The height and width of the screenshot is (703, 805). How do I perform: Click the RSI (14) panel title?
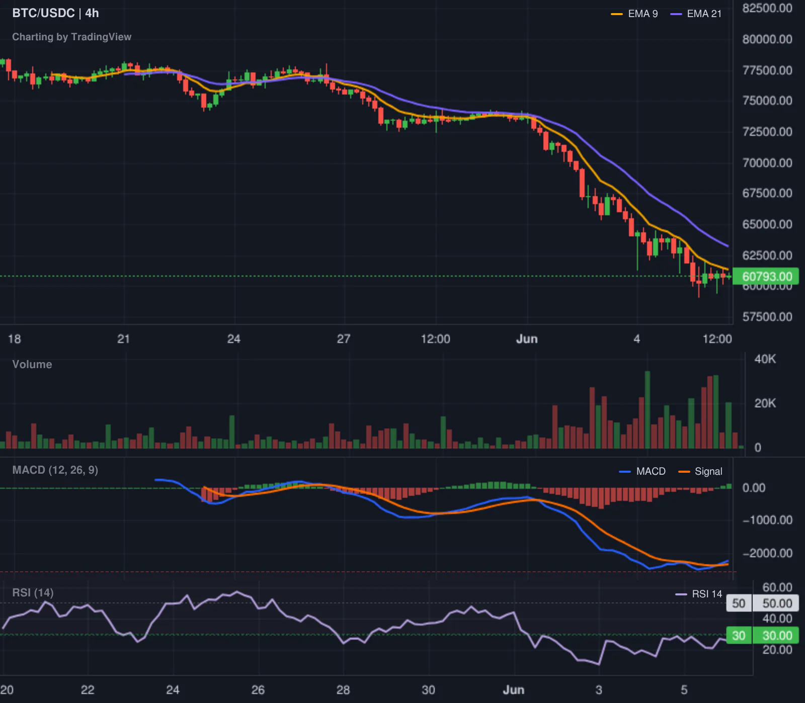click(33, 593)
